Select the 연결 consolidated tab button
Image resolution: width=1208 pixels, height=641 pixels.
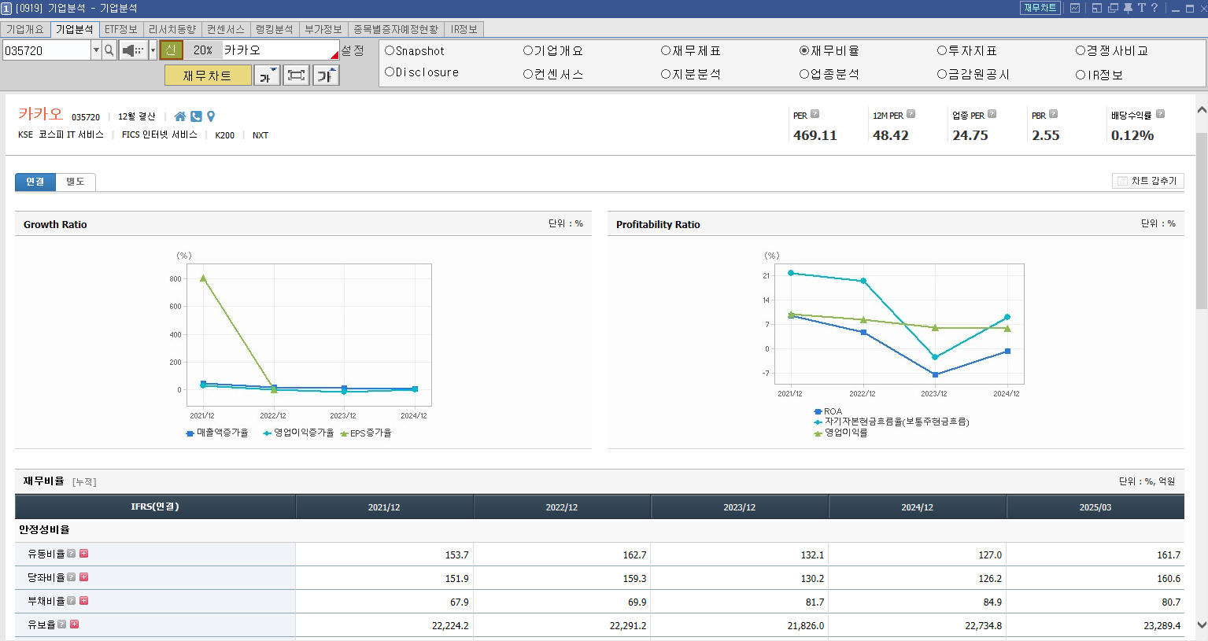35,182
